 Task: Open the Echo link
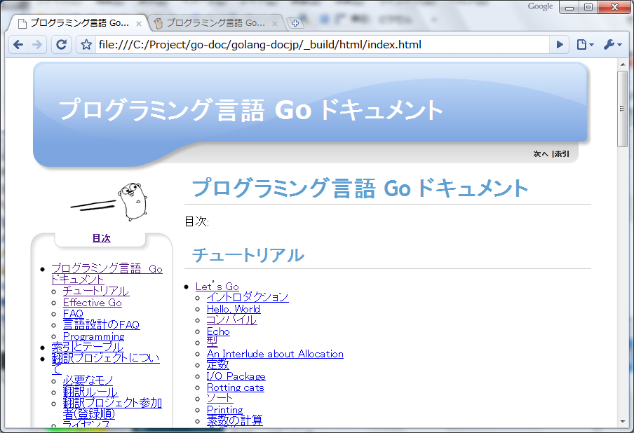(218, 331)
